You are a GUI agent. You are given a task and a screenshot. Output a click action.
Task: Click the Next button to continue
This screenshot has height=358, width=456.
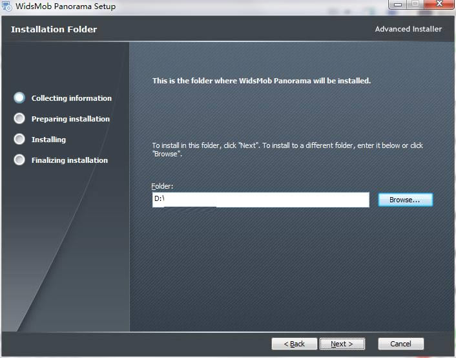[x=342, y=344]
